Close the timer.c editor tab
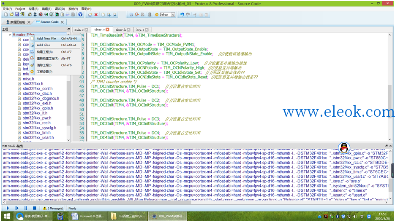The image size is (395, 222). (x=108, y=29)
